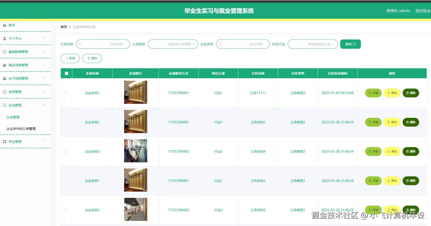
Task: Click 修改 for row 公告名称4
Action: pyautogui.click(x=392, y=152)
